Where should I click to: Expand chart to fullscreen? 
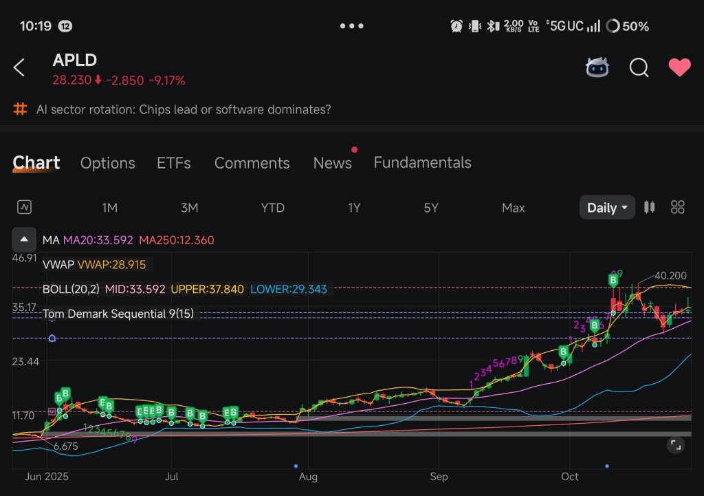[x=676, y=445]
